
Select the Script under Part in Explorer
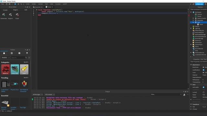(201, 24)
